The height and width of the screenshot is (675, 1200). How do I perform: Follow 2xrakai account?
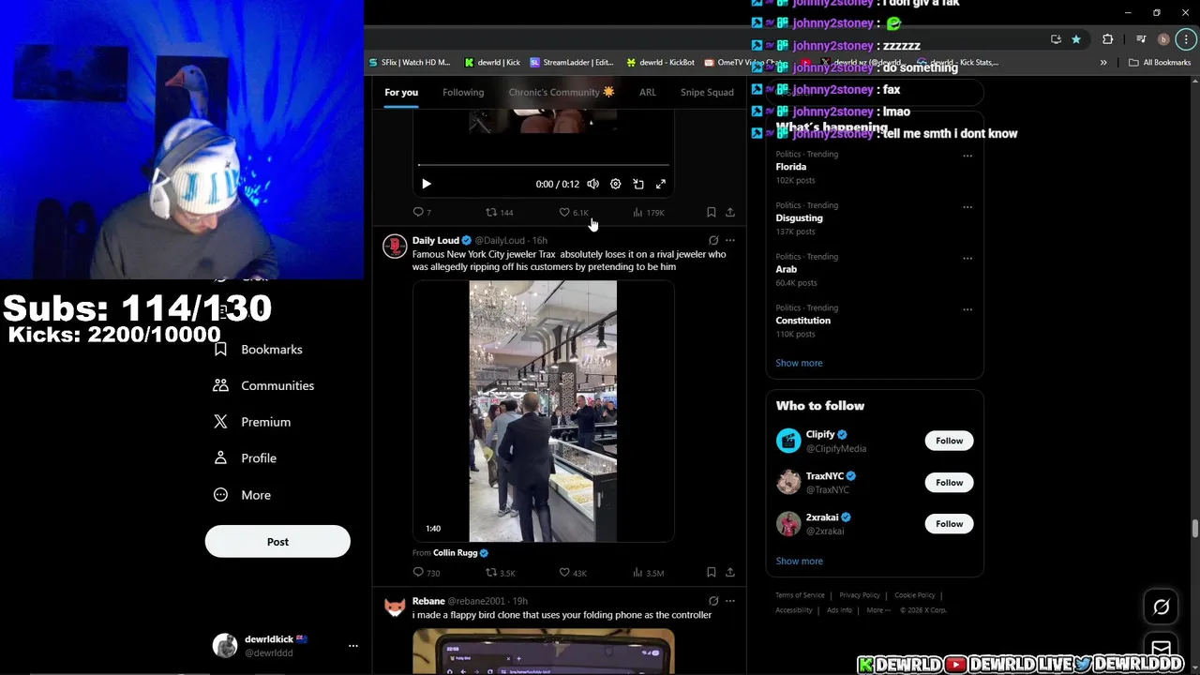[949, 524]
